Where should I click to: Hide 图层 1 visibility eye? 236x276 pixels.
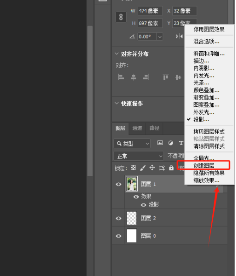pyautogui.click(x=119, y=184)
